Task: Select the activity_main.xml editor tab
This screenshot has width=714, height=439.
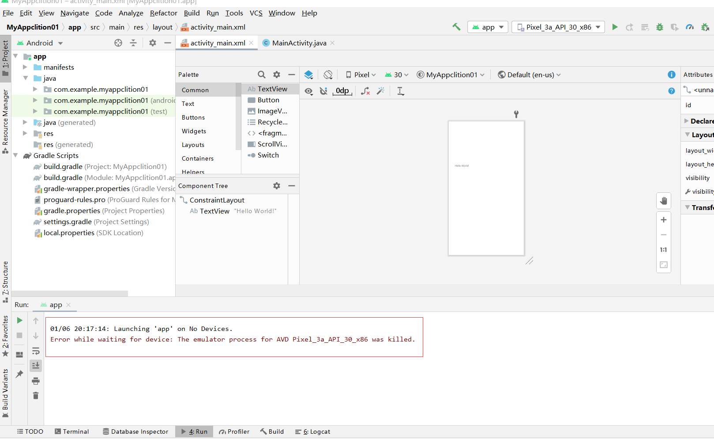Action: point(217,43)
